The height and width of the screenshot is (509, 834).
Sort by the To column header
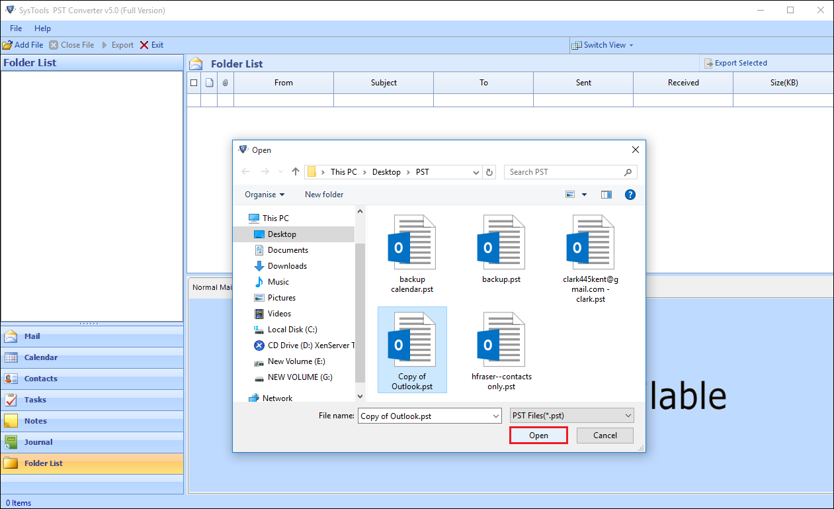[x=483, y=83]
